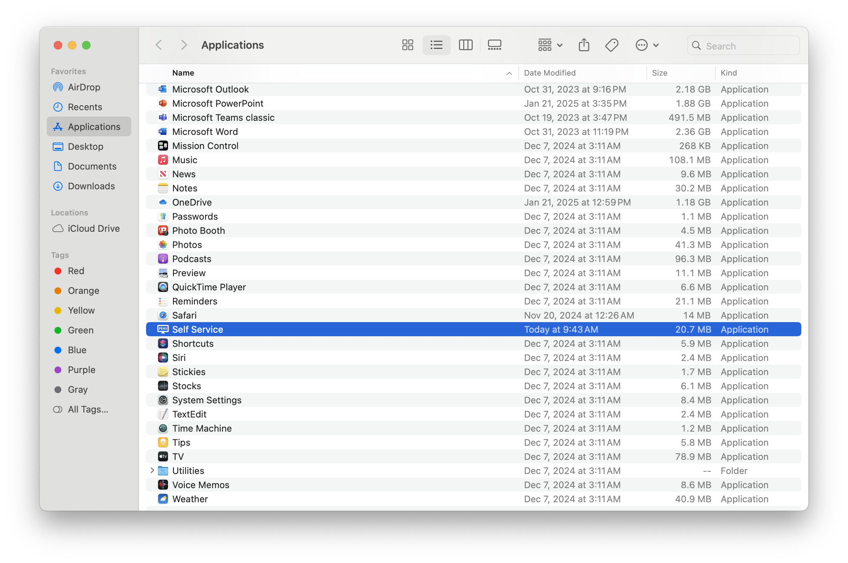Image resolution: width=848 pixels, height=563 pixels.
Task: Sort files by the Name column
Action: 183,73
